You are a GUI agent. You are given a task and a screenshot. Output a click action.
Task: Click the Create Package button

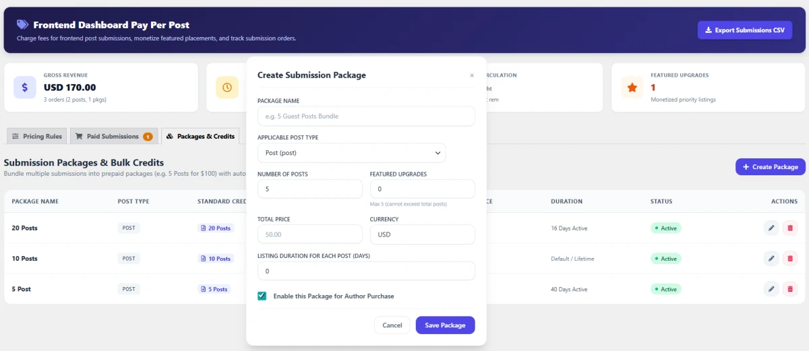770,166
